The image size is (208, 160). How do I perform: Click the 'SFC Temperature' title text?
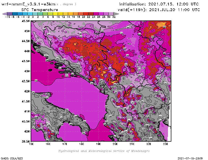[x=40, y=10]
